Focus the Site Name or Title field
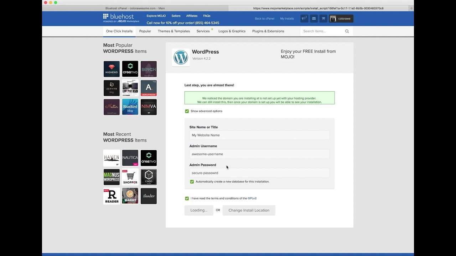Viewport: 456px width, 256px height. pyautogui.click(x=259, y=135)
